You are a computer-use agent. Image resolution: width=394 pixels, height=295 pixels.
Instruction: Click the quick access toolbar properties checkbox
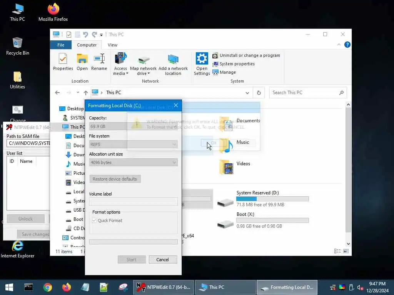coord(68,34)
